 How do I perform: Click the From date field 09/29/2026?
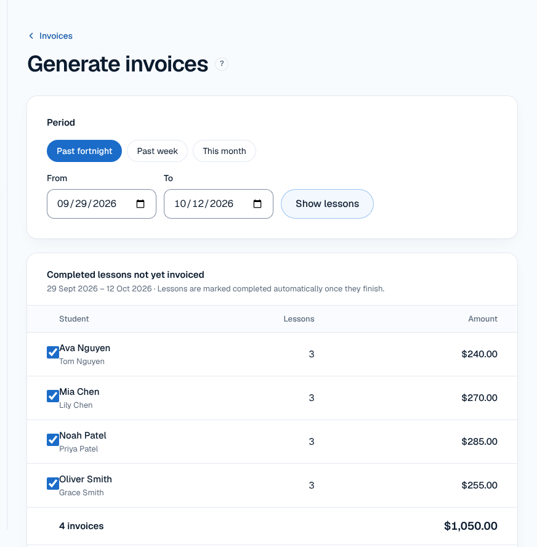(102, 204)
